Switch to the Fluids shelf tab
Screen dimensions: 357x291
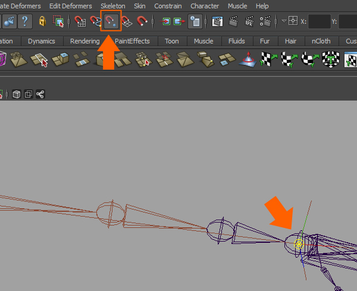pyautogui.click(x=237, y=41)
